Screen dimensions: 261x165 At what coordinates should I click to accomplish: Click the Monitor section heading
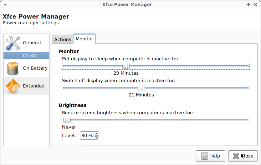pos(69,51)
